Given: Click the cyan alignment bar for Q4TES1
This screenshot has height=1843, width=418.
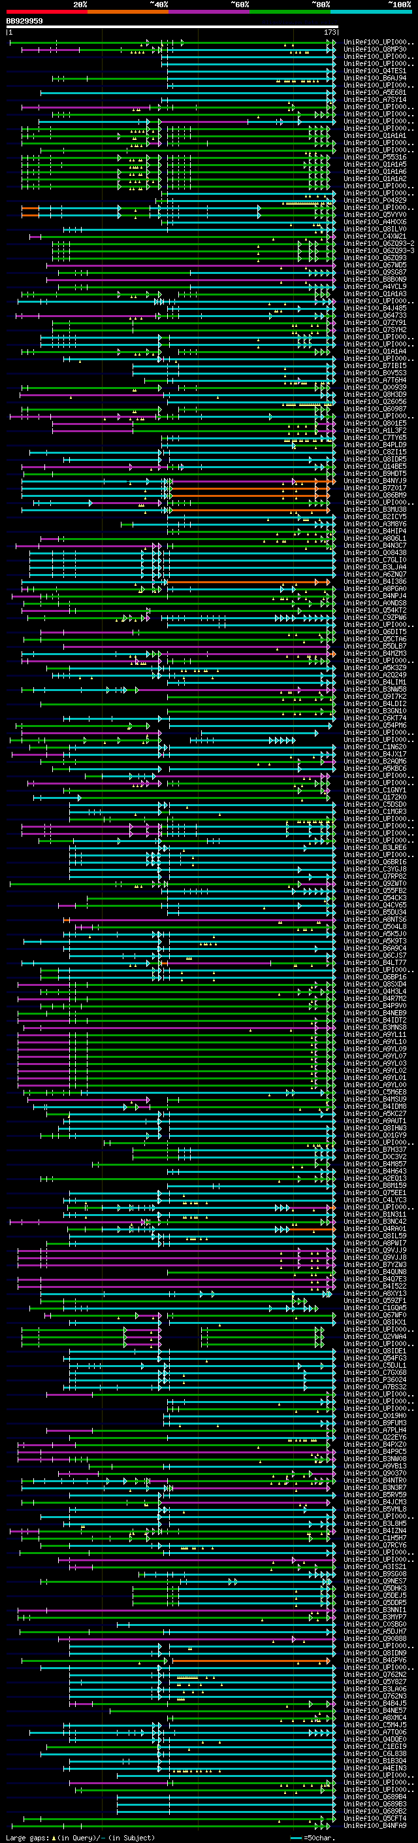Looking at the screenshot, I should (x=251, y=71).
